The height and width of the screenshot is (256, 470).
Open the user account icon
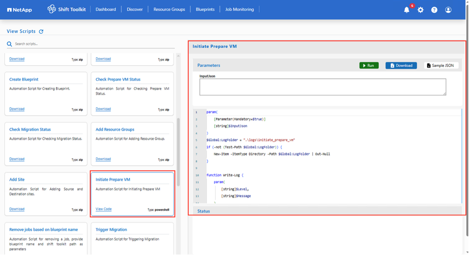pos(448,10)
